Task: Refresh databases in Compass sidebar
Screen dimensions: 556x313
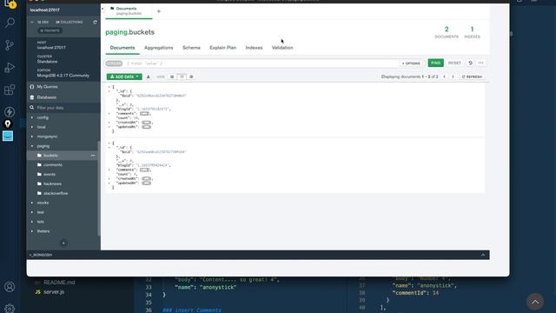Action: 95,22
